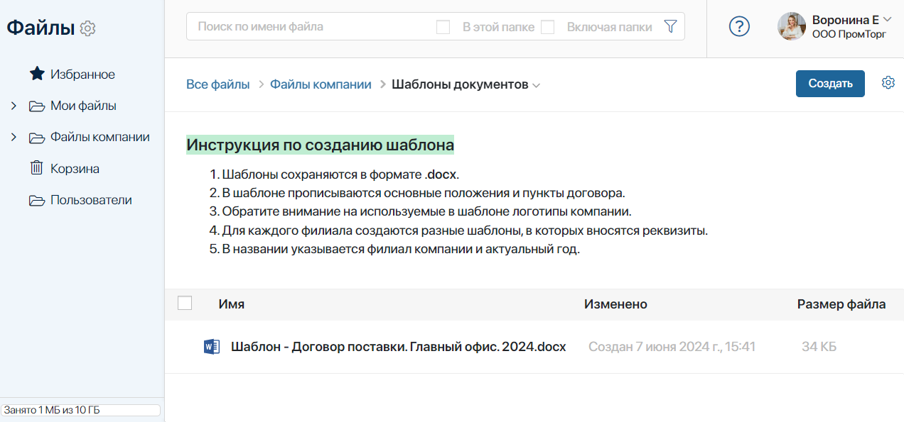Open Избранное in the sidebar
This screenshot has height=422, width=904.
(x=82, y=74)
